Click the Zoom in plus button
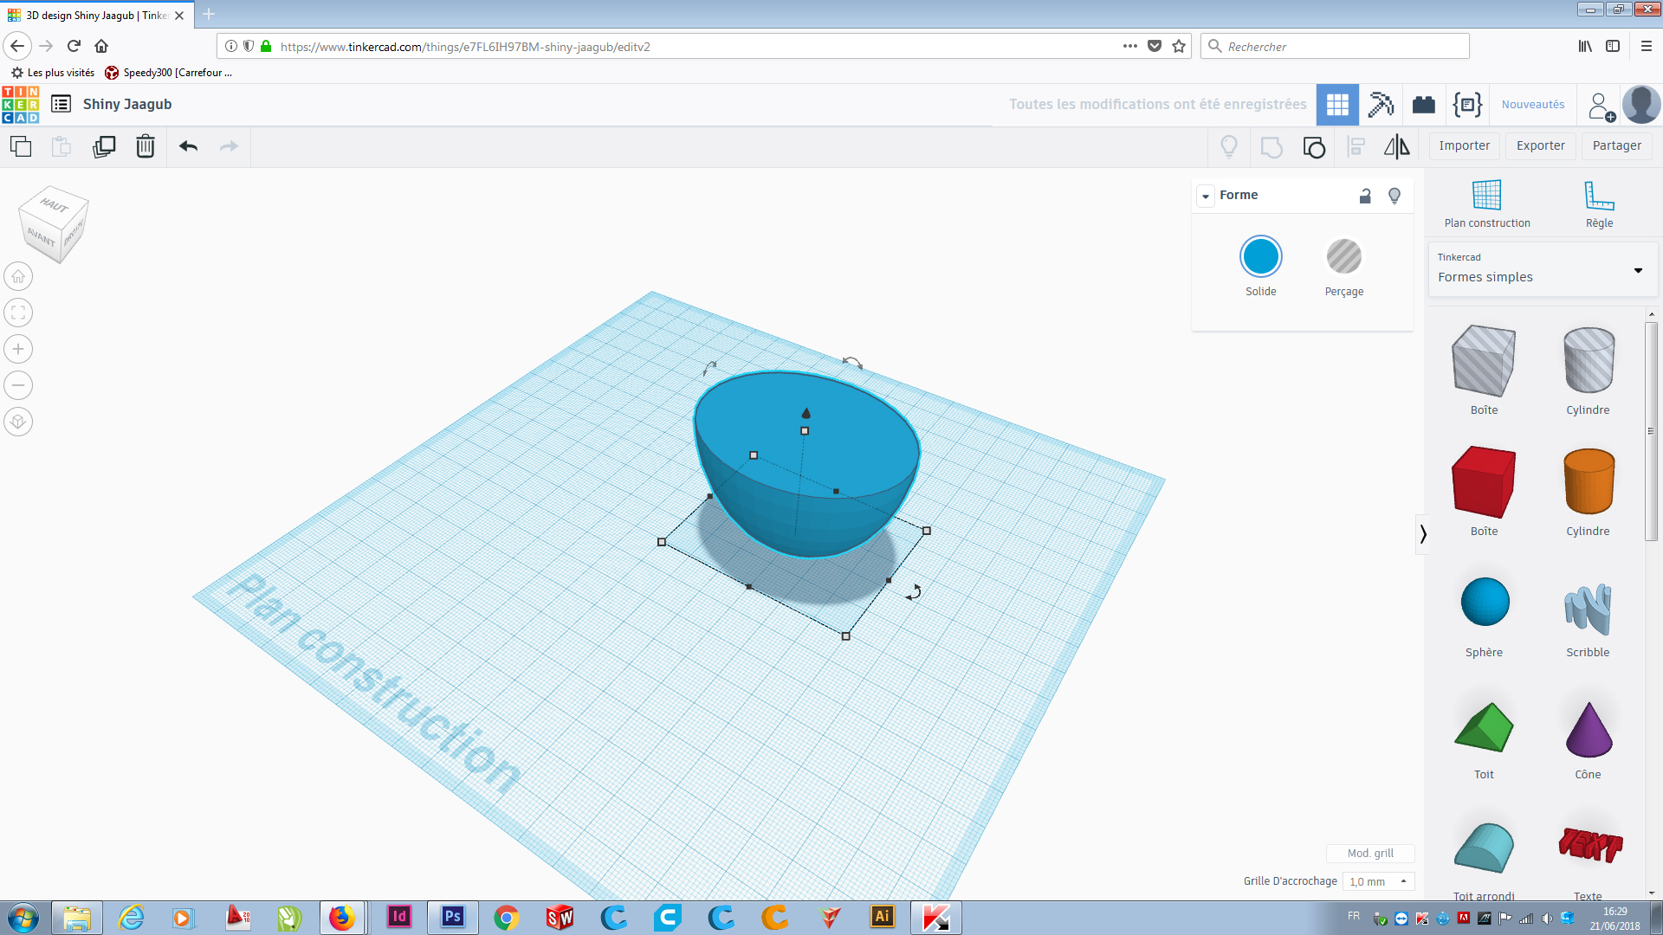This screenshot has width=1663, height=935. pyautogui.click(x=18, y=349)
